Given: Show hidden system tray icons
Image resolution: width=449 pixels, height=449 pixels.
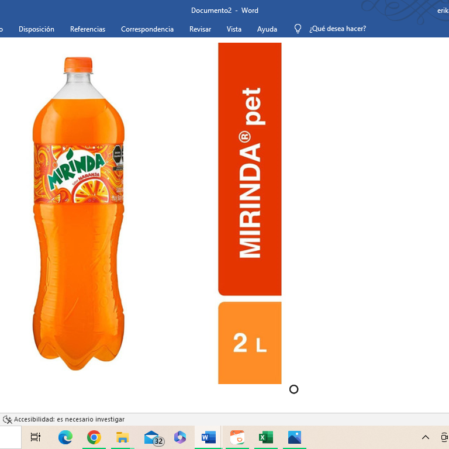Looking at the screenshot, I should [x=426, y=437].
